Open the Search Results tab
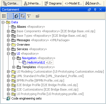Image resolution: width=106 pixels, height=104 pixels. pos(93,3)
